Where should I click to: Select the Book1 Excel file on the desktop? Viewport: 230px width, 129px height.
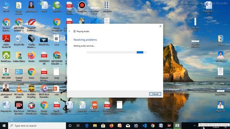[44, 7]
